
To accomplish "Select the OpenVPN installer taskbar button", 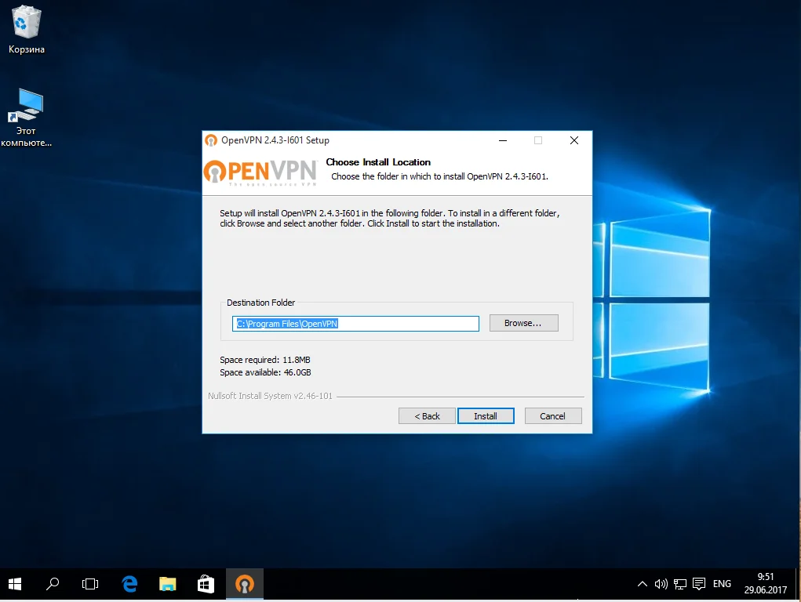I will 245,584.
